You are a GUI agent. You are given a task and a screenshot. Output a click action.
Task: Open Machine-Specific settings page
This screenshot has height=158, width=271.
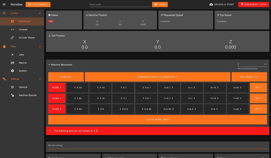pyautogui.click(x=22, y=95)
